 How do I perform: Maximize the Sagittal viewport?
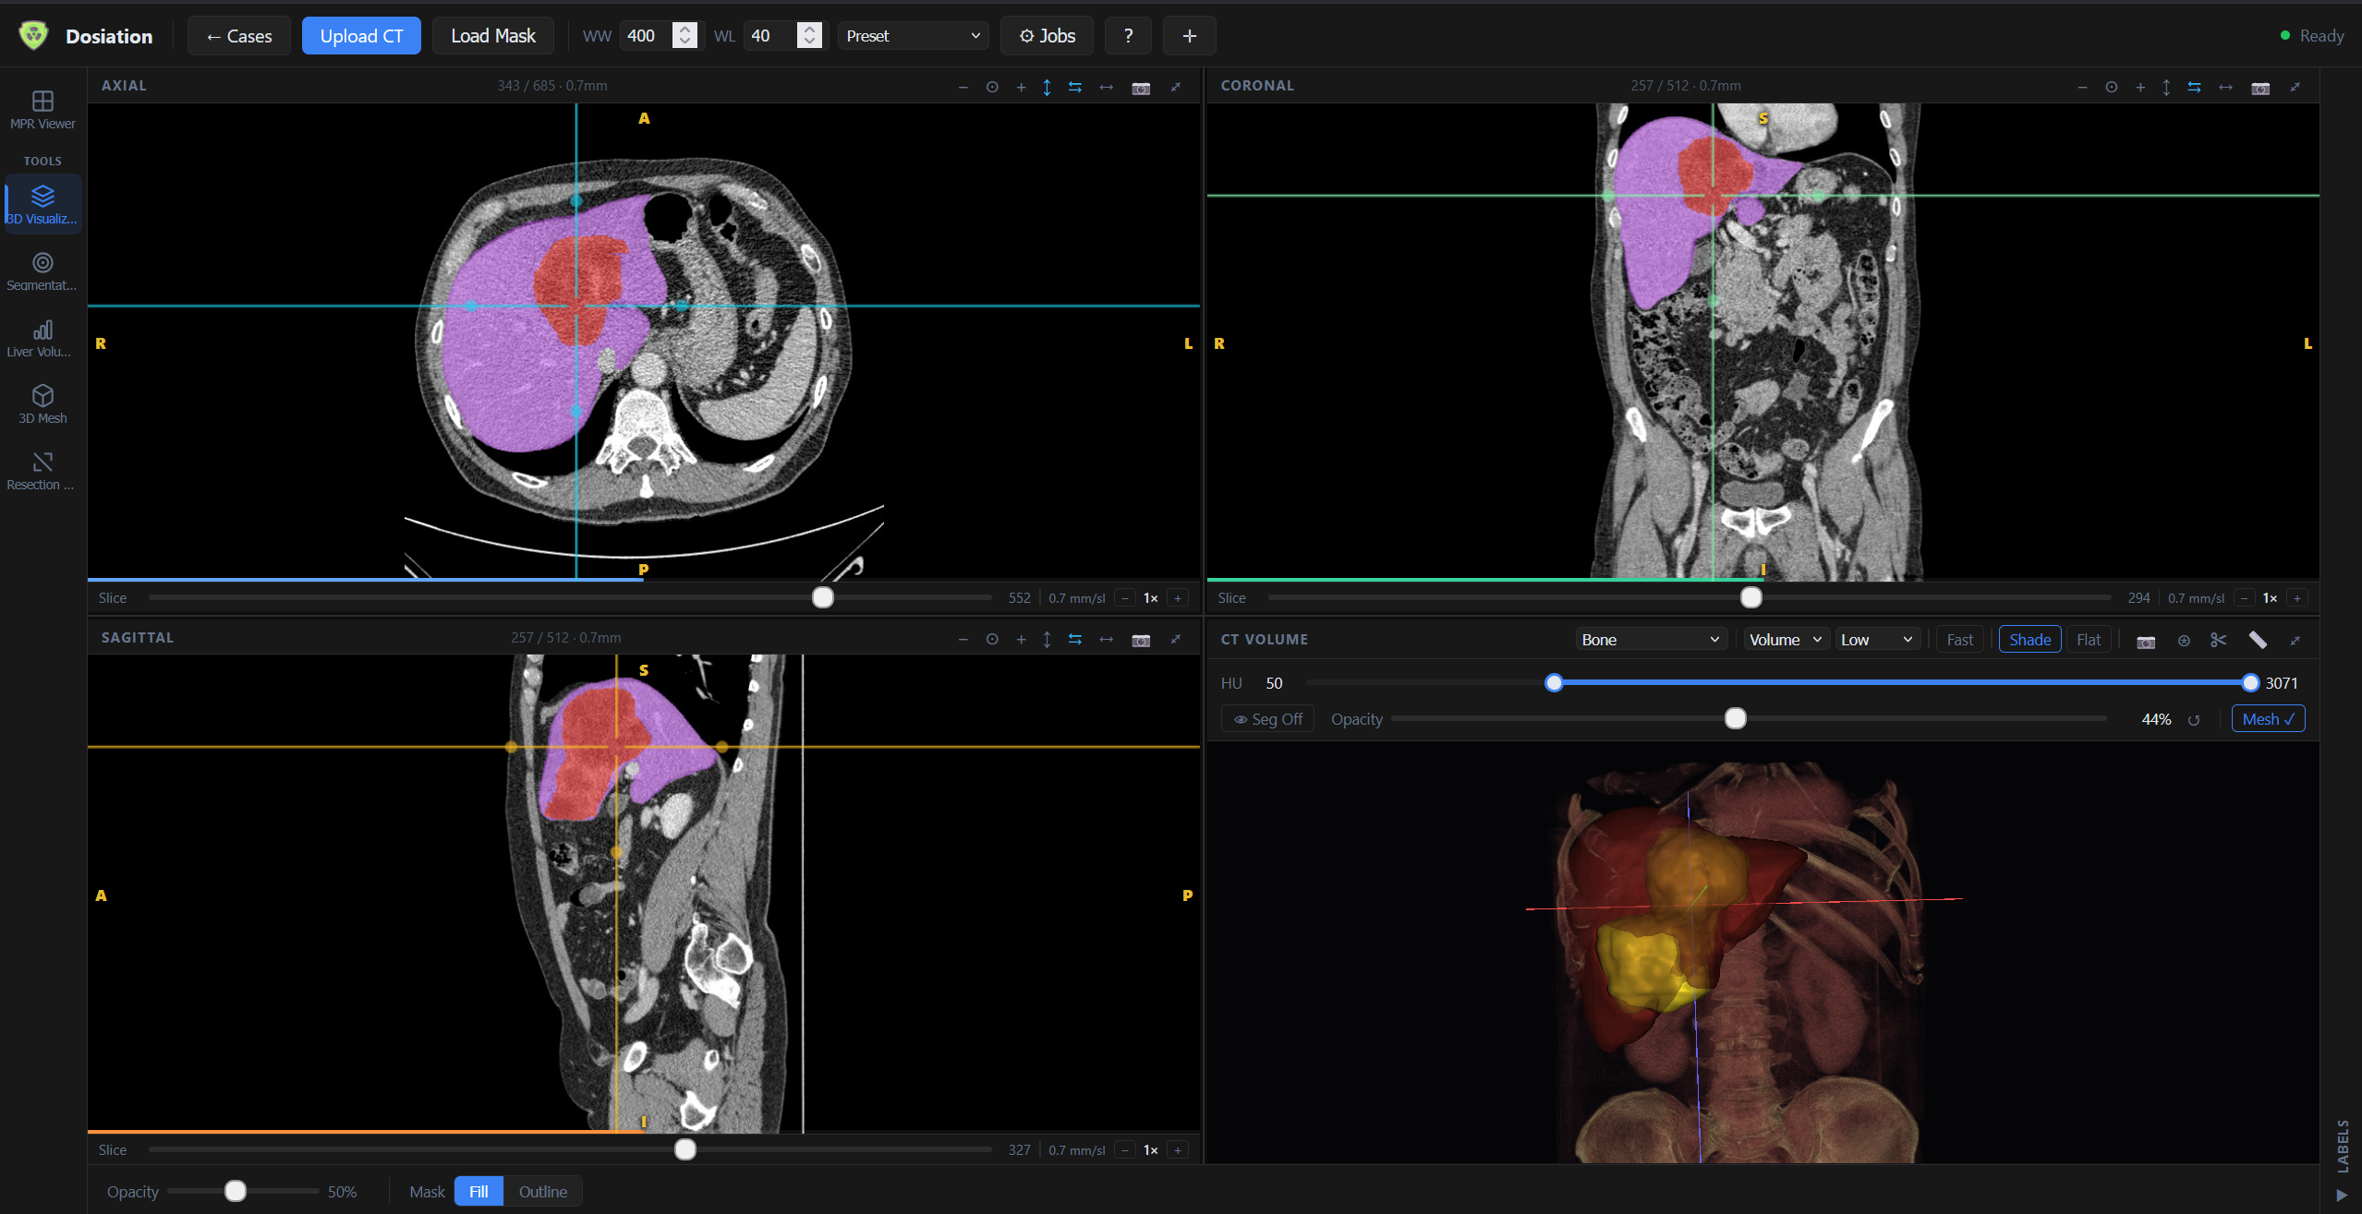point(1176,639)
